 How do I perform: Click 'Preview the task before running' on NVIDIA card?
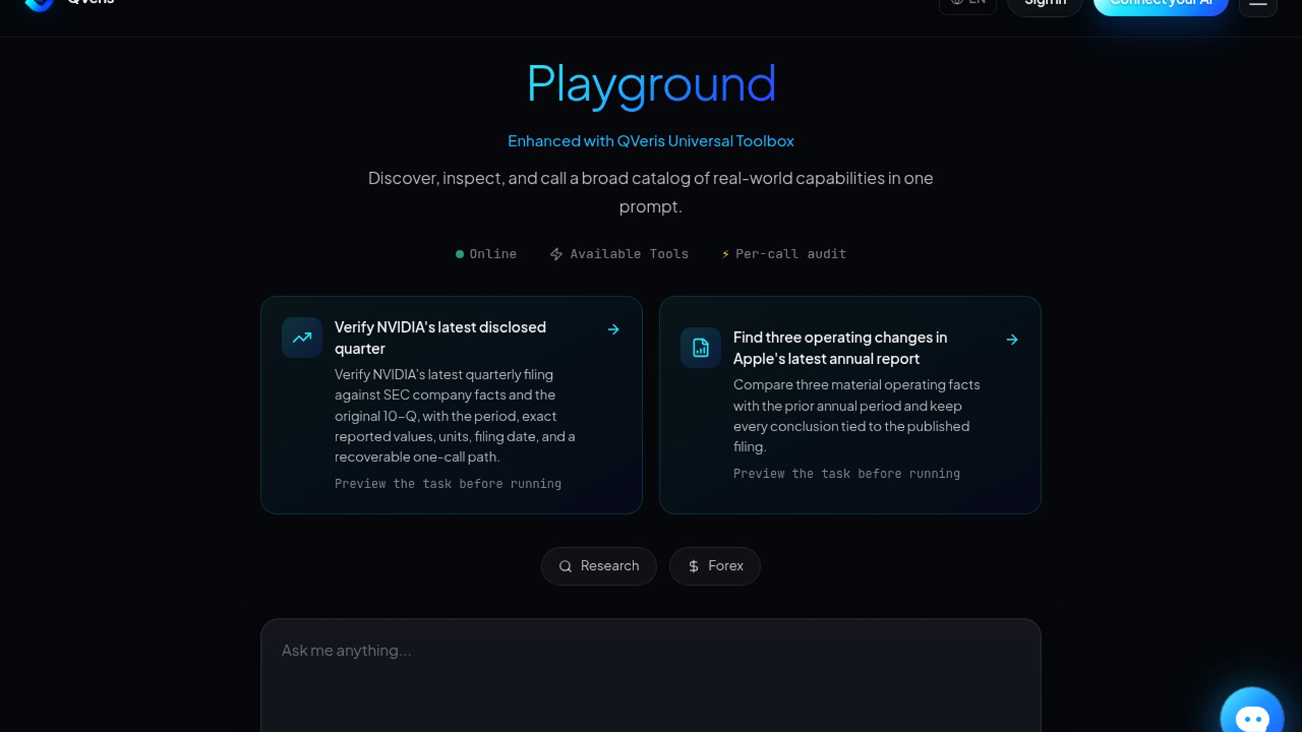pos(448,484)
